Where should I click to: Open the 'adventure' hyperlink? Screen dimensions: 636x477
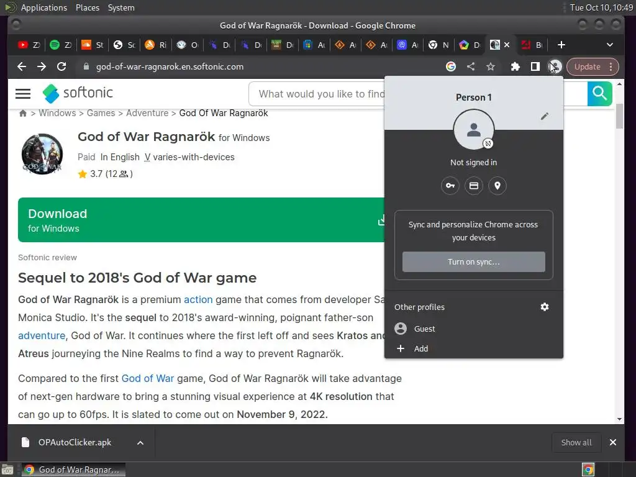pos(42,335)
